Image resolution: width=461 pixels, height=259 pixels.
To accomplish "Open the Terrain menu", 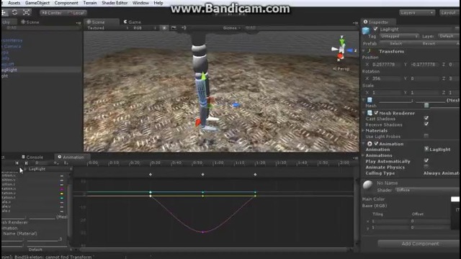I will (x=89, y=3).
